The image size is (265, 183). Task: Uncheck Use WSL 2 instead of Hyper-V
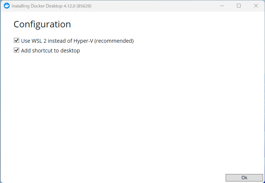coord(16,40)
